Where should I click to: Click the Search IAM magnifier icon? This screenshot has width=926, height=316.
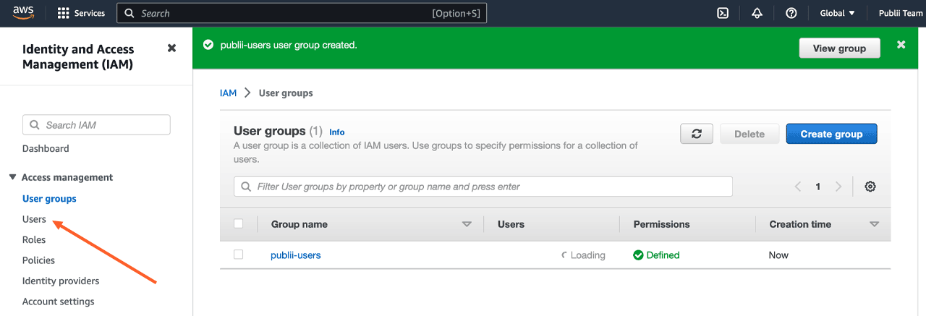coord(35,125)
